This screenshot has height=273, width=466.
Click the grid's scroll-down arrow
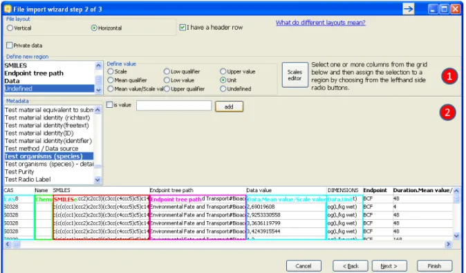pos(456,236)
